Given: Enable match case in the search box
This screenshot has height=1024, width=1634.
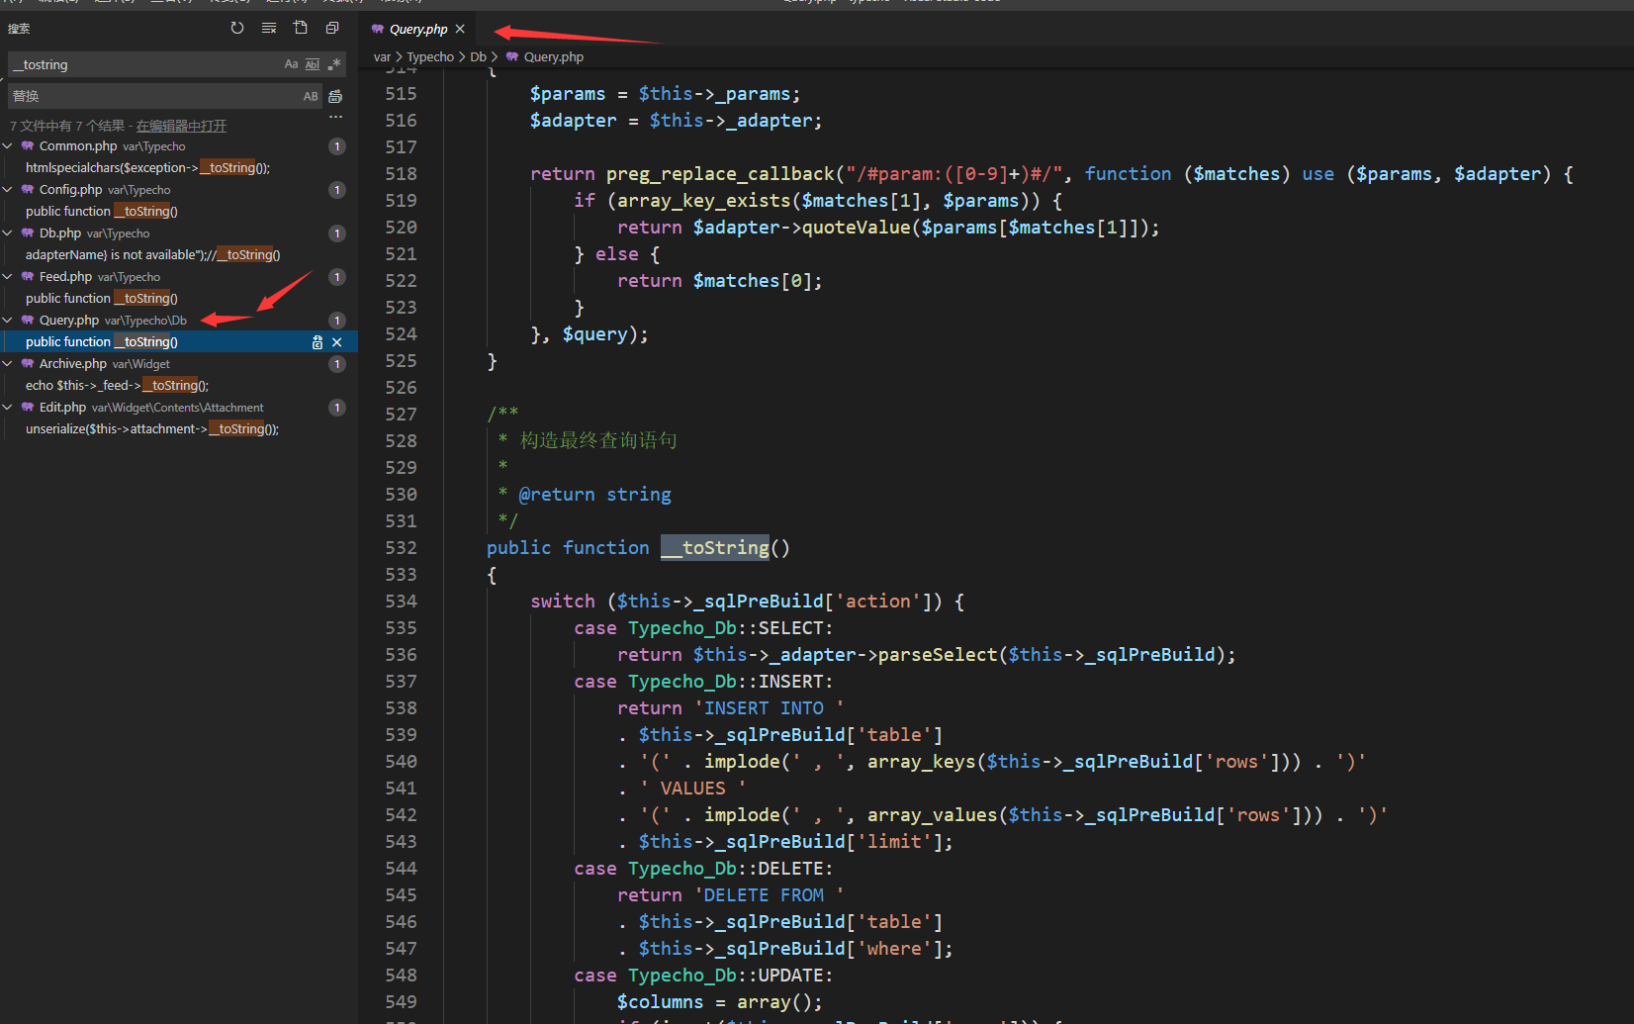Looking at the screenshot, I should 290,63.
